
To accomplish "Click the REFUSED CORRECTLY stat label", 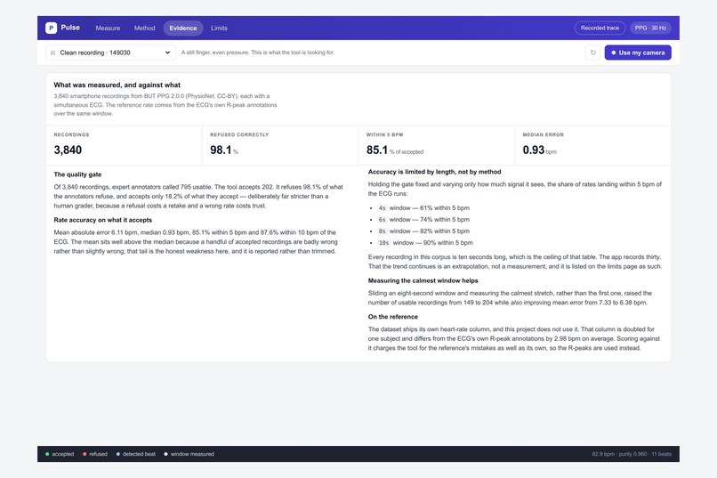I will pos(239,135).
